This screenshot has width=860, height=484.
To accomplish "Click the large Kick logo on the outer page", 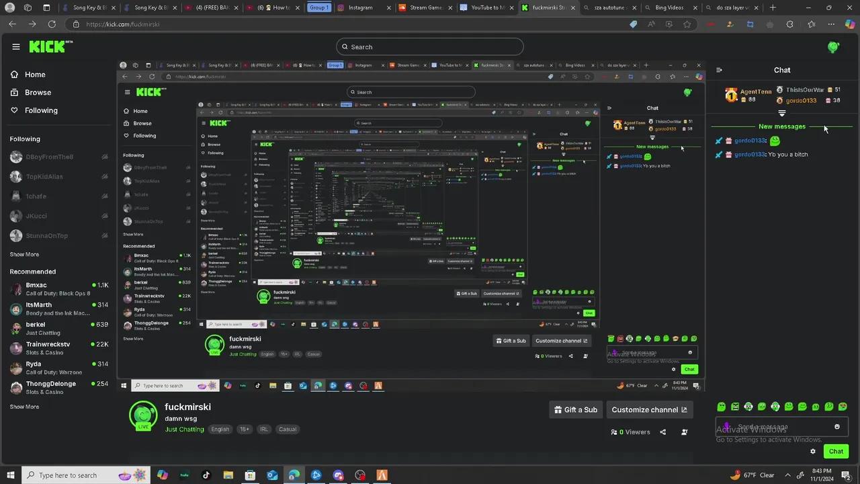I will [48, 46].
